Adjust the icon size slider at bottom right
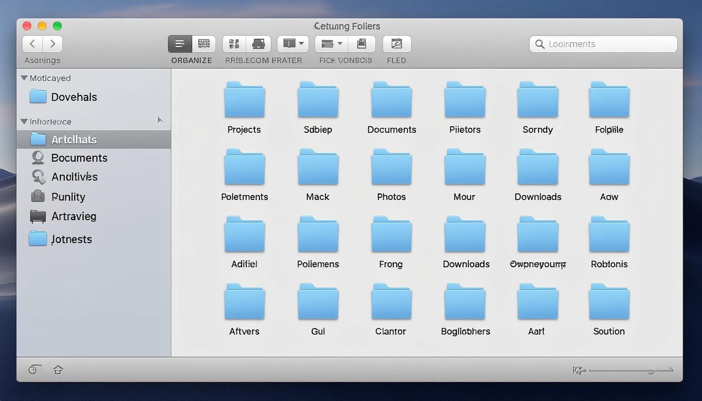This screenshot has width=702, height=401. point(630,370)
